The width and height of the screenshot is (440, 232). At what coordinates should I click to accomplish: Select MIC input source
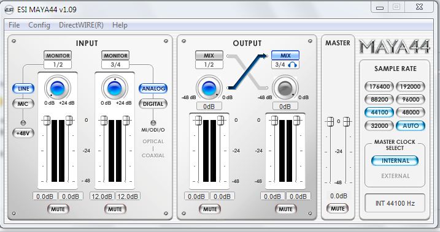tap(23, 104)
